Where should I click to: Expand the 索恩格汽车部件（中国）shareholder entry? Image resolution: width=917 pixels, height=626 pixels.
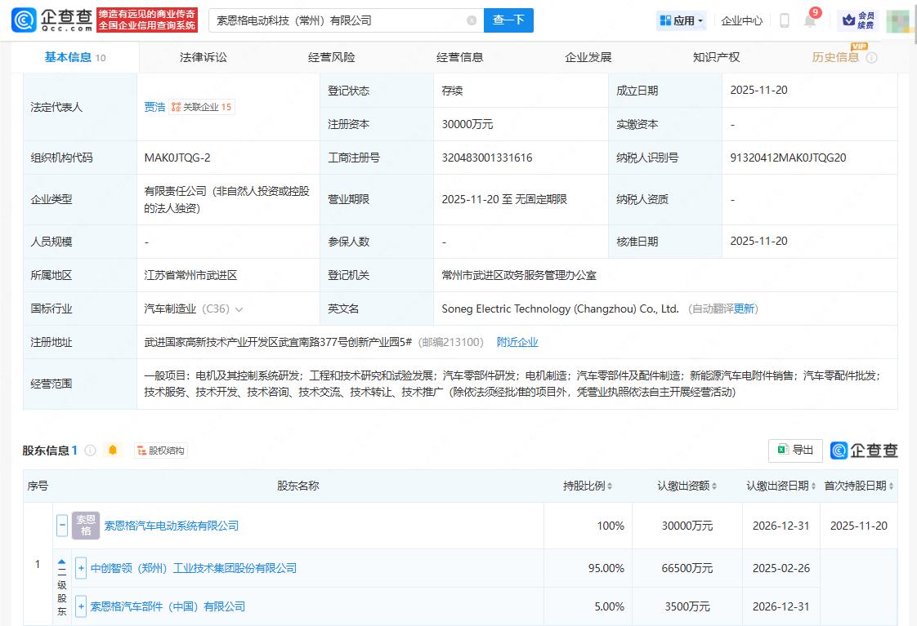(x=80, y=606)
